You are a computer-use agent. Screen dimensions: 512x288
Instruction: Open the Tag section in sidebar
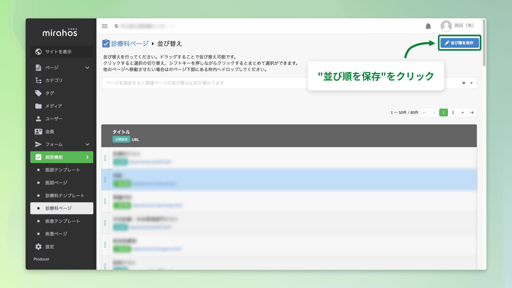50,93
